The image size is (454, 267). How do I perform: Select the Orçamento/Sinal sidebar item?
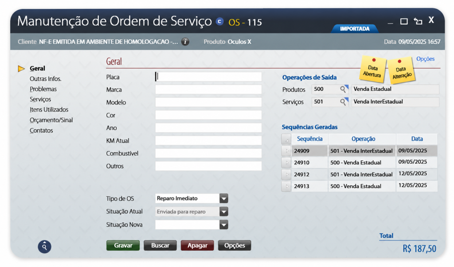click(51, 120)
